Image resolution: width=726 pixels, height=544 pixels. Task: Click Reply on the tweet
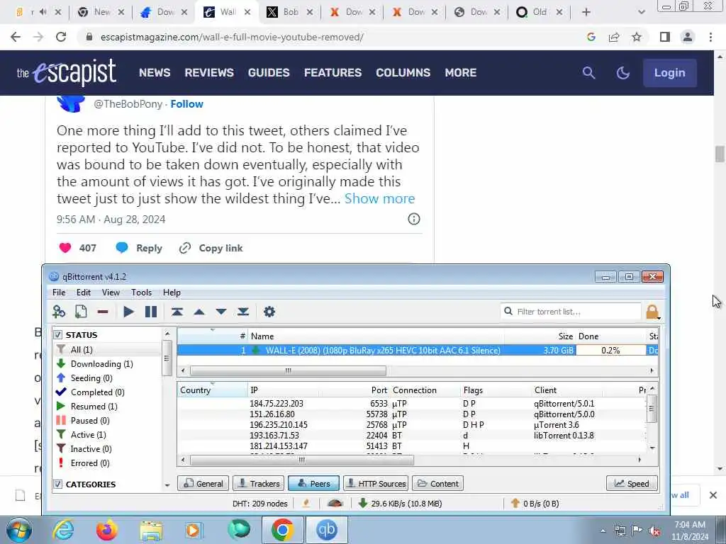[x=140, y=248]
